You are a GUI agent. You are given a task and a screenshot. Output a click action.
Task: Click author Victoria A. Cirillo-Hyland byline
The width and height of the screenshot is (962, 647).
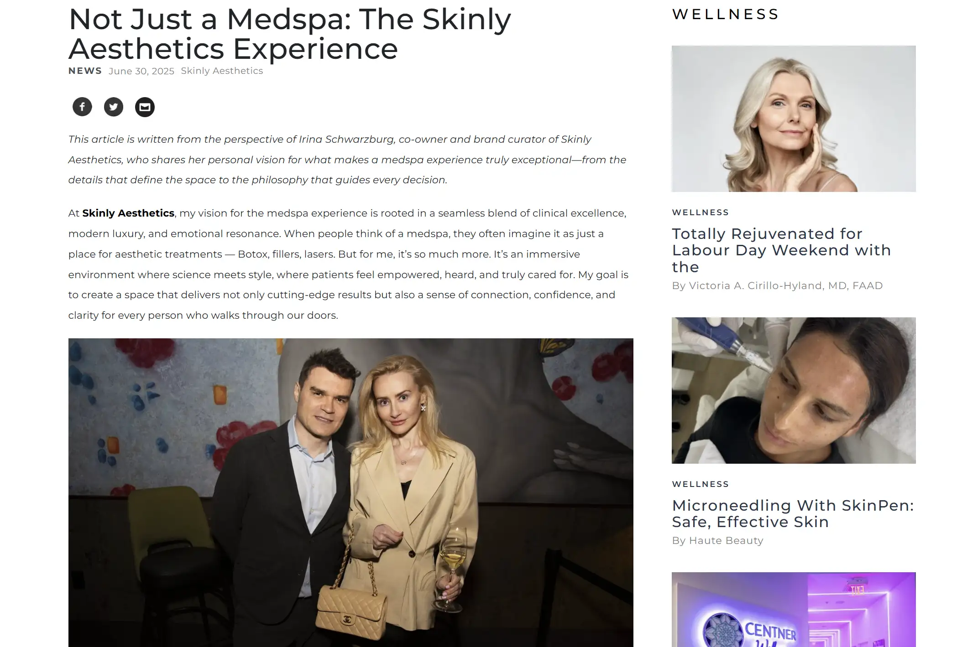[777, 285]
